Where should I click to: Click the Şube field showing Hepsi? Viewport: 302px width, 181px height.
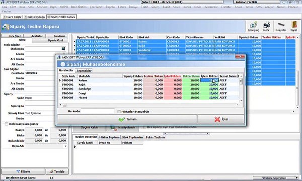(x=40, y=98)
